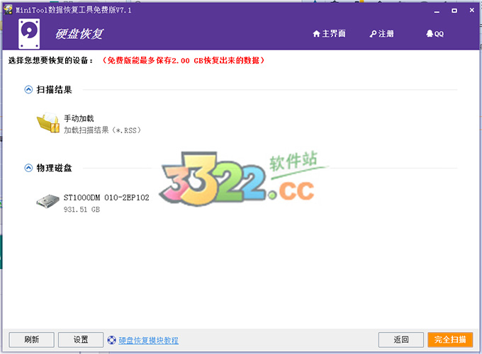Screen dimensions: 482x354
Task: Open 硬盘恢复模块教程 tutorial link
Action: 148,340
